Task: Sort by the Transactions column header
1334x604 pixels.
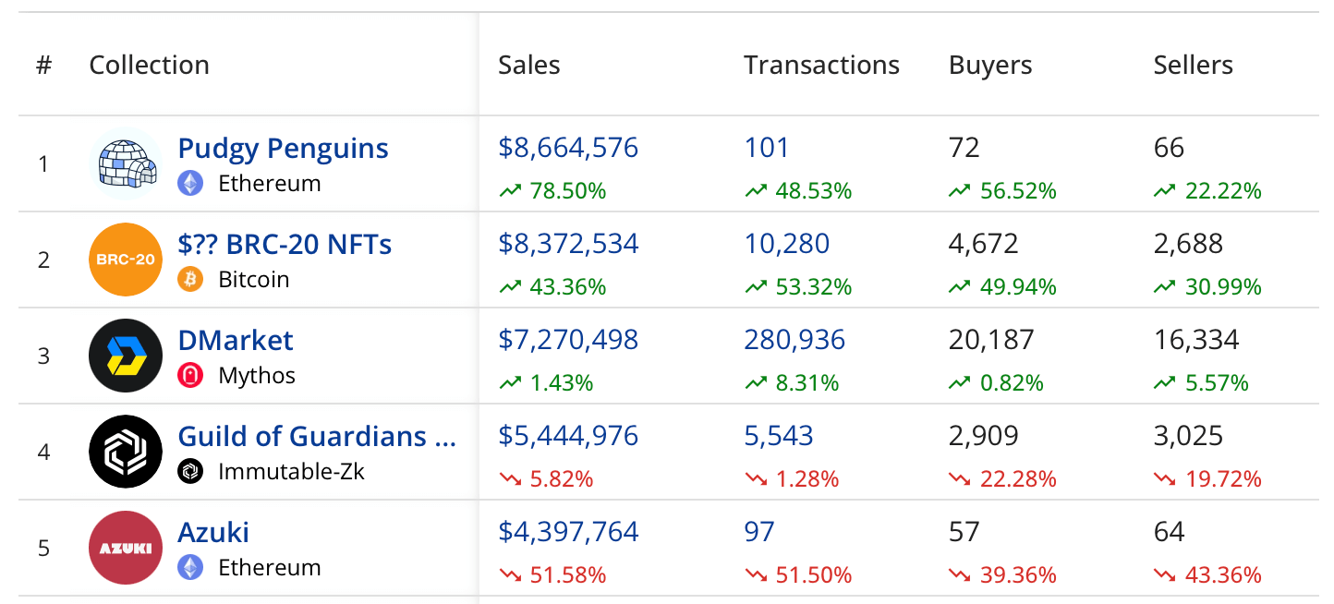Action: [x=820, y=65]
